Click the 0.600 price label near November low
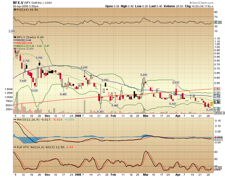Viewport: 225px width, 177px height. tap(23, 81)
